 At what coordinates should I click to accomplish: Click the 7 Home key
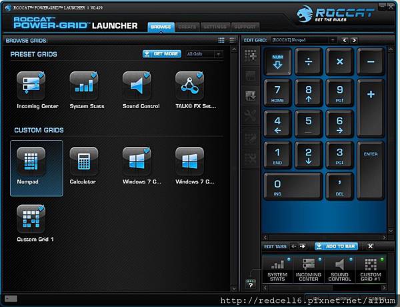[277, 93]
